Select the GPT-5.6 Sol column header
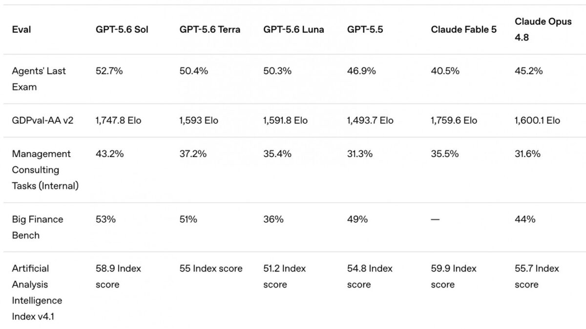586x329 pixels. 122,29
